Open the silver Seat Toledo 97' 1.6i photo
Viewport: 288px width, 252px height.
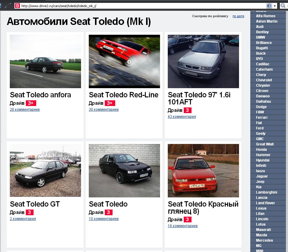(203, 61)
